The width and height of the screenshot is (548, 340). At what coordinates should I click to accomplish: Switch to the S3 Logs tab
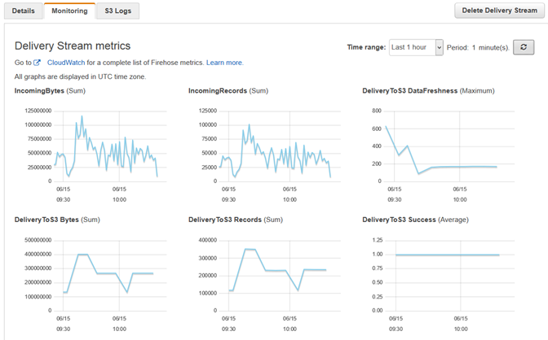[x=117, y=11]
